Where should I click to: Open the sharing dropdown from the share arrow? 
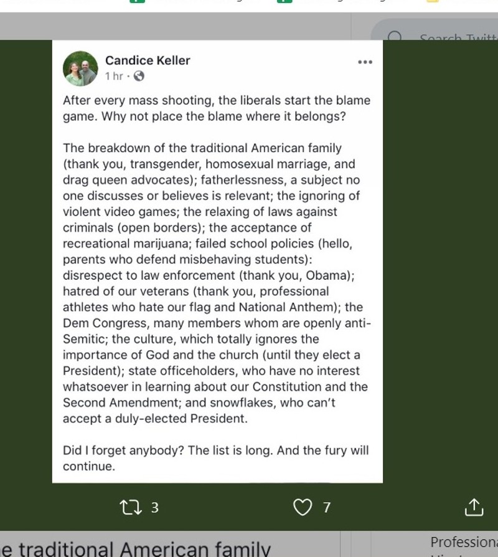pyautogui.click(x=474, y=507)
